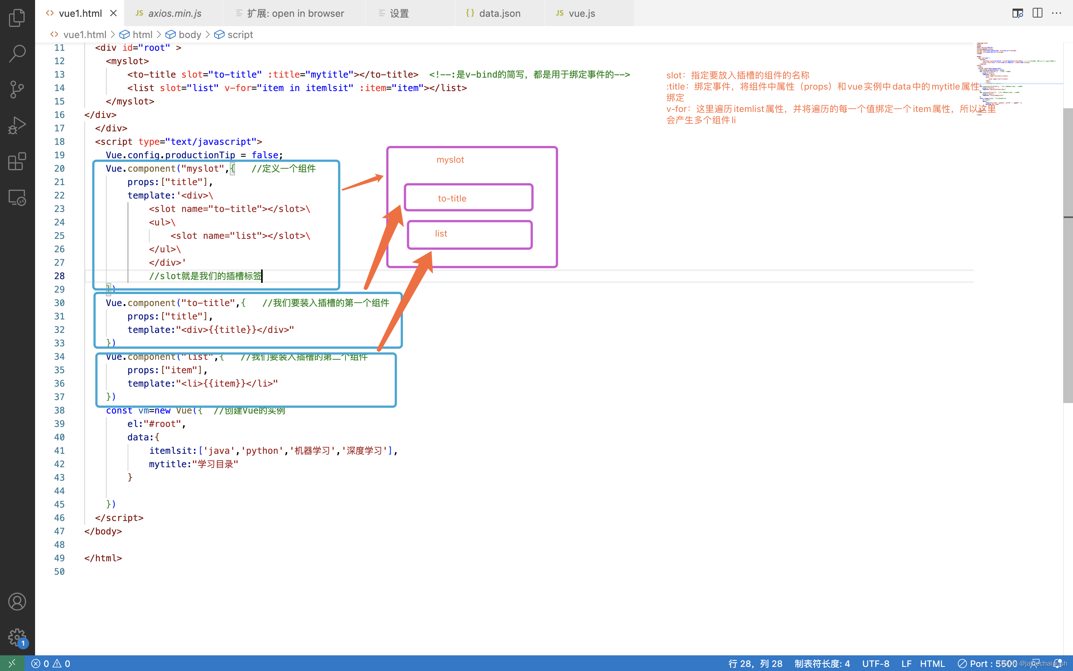Open the Manage gear menu
1073x671 pixels.
point(17,637)
